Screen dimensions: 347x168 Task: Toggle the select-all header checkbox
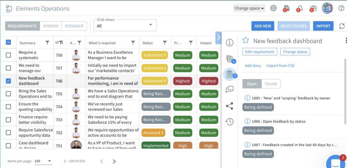pos(8,43)
